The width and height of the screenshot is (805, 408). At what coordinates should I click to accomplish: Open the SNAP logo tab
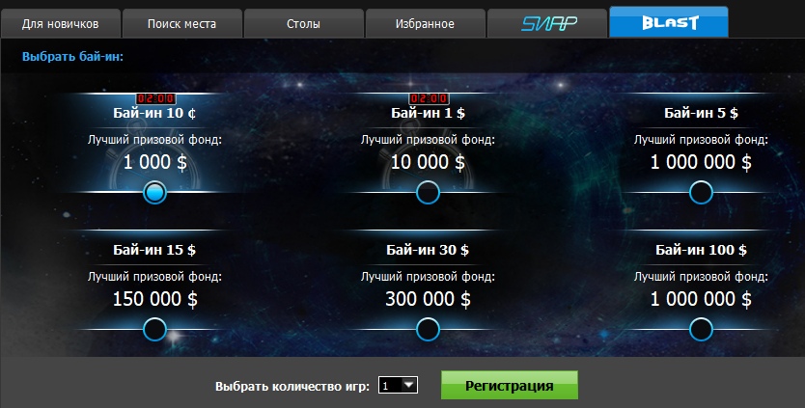(547, 23)
